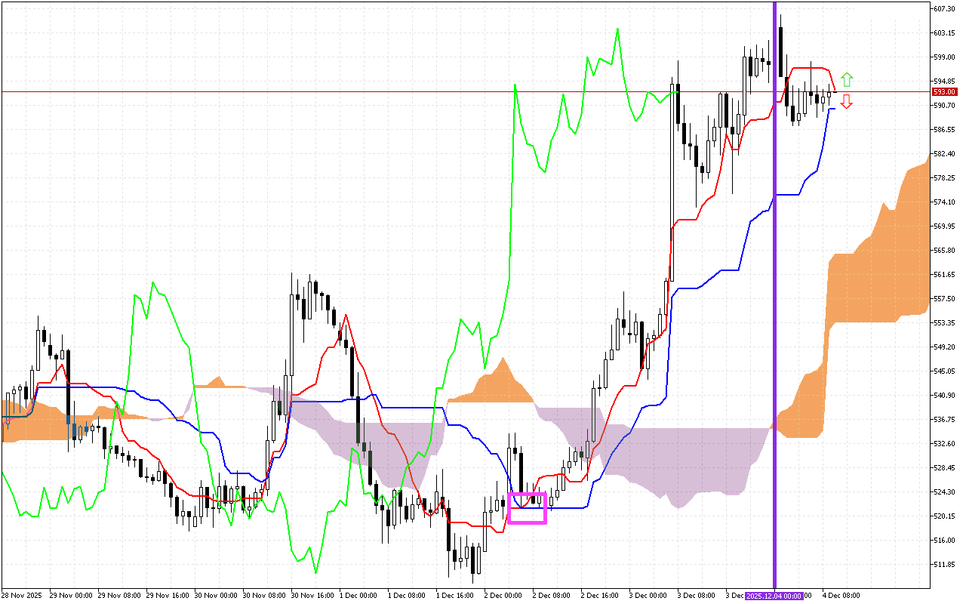Screen dimensions: 966x604
Task: Select the purple vertical line
Action: (774, 302)
